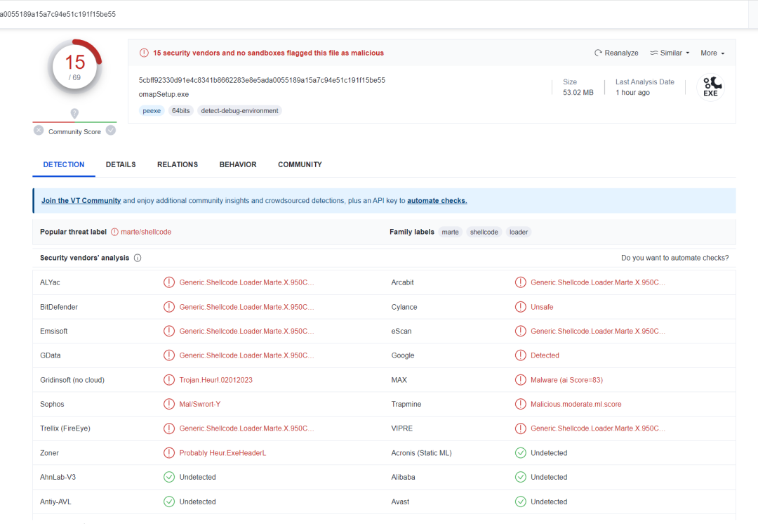Click the loader family label

point(519,232)
